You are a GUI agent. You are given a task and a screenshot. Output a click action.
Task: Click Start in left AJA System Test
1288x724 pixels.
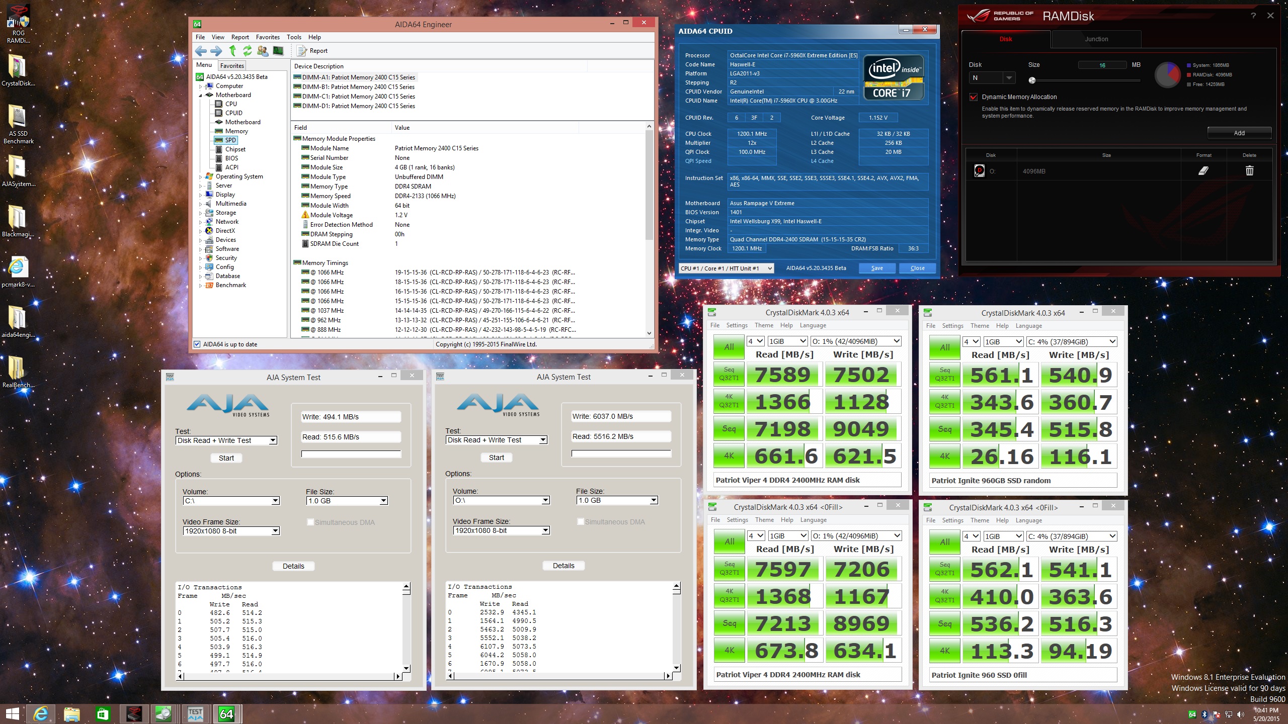[226, 458]
